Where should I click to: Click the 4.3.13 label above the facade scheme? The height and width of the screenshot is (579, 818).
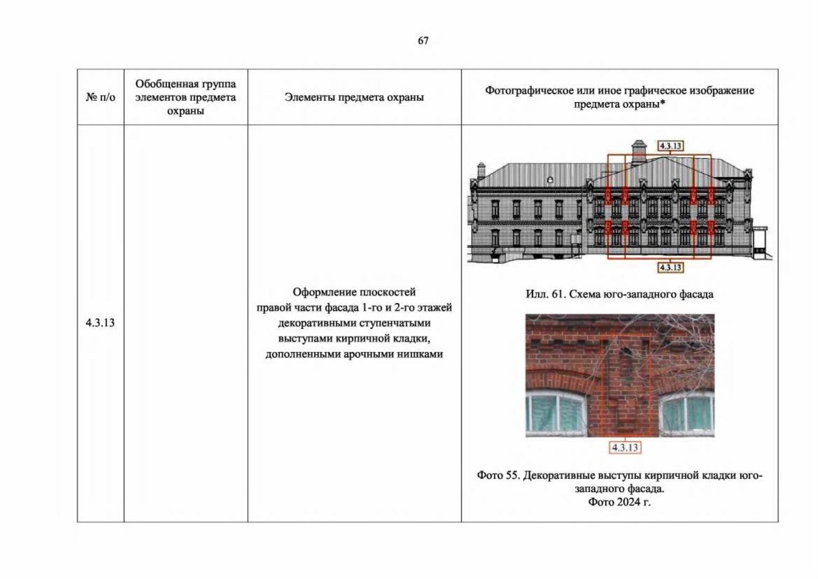tap(670, 146)
